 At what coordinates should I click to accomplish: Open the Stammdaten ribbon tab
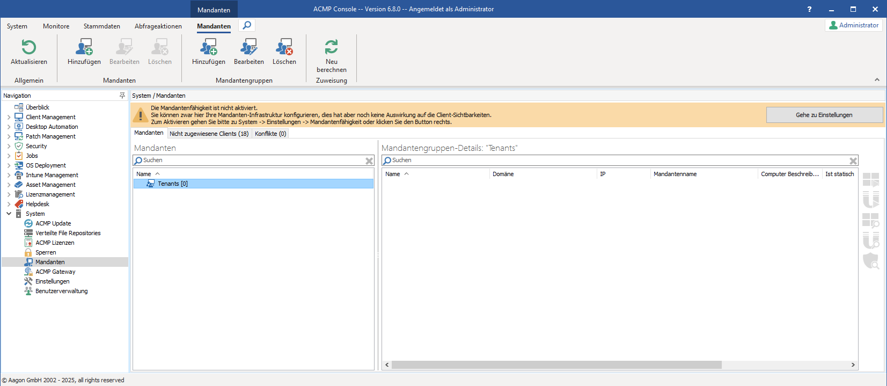(101, 26)
